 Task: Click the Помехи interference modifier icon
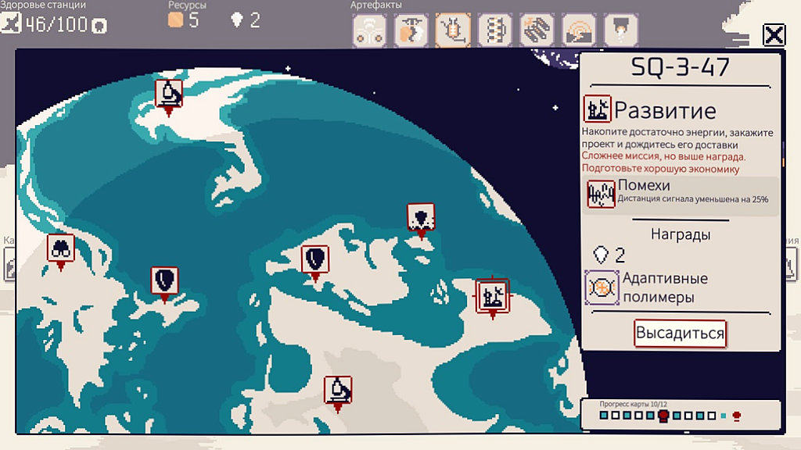601,194
